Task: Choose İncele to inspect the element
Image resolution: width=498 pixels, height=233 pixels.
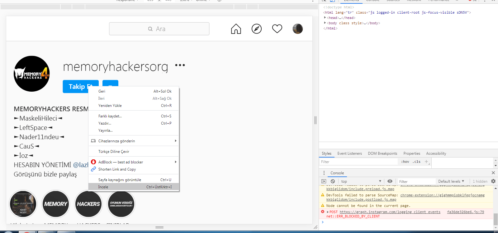Action: pyautogui.click(x=134, y=187)
